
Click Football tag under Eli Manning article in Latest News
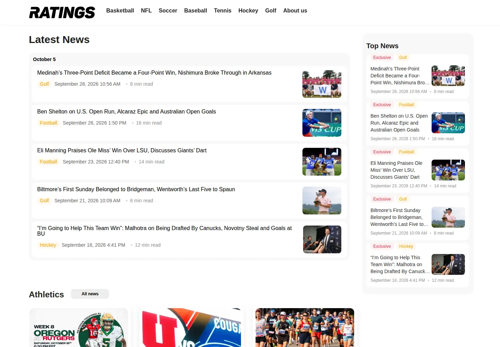(x=48, y=162)
